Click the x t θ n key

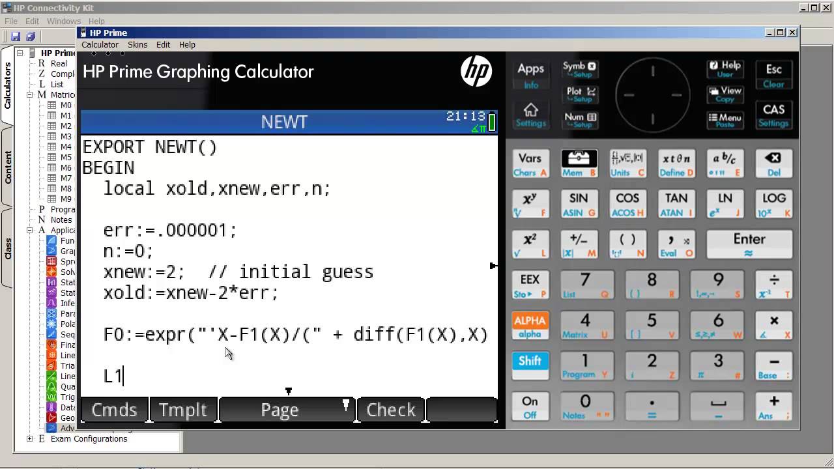[x=676, y=164]
